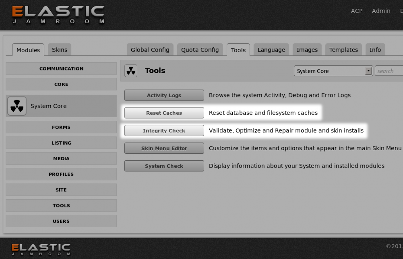Run the Integrity Check tool
Image resolution: width=403 pixels, height=259 pixels.
[x=164, y=131]
